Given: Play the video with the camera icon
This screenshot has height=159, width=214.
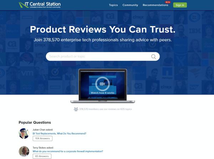Looking at the screenshot, I should [102, 83].
